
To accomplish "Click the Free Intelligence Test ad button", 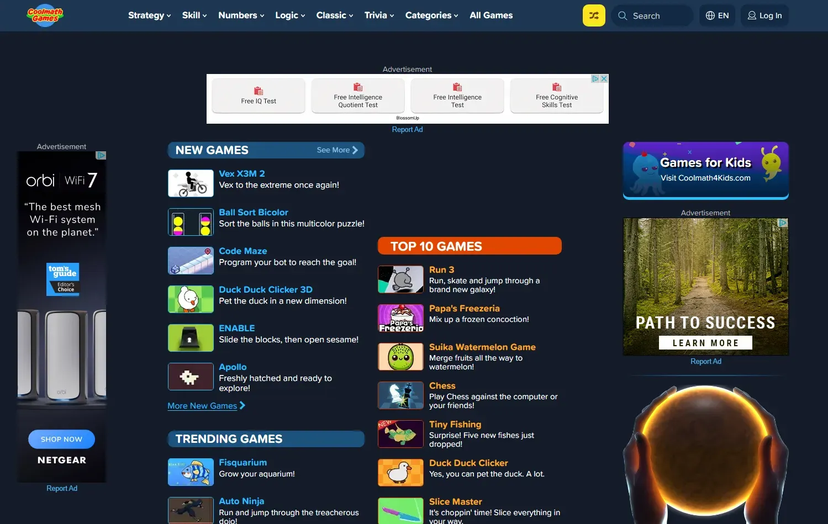I will 457,96.
